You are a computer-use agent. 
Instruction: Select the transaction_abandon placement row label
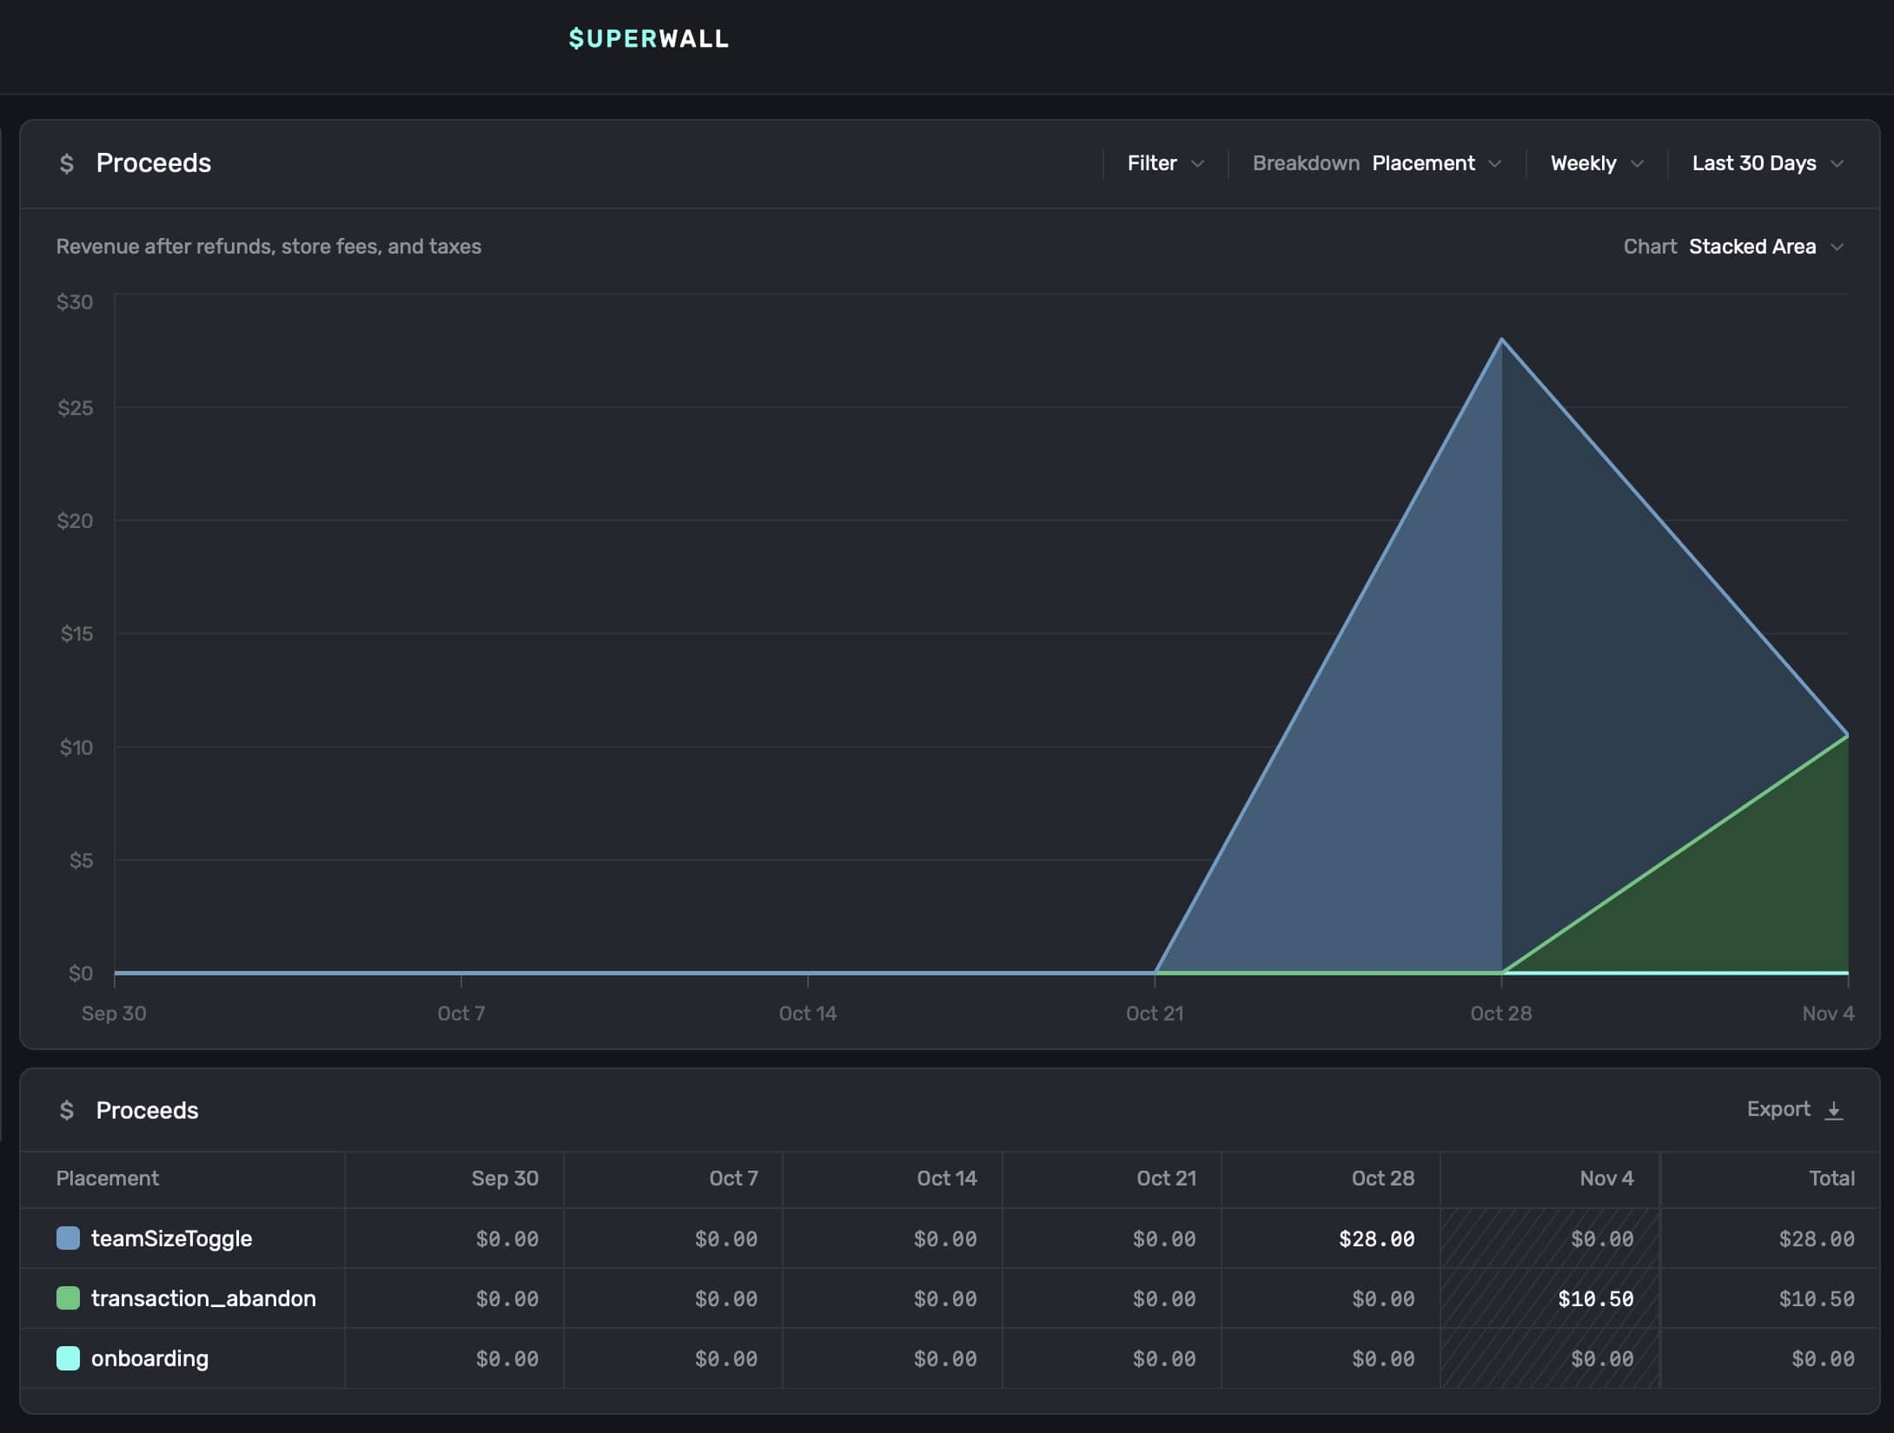pos(203,1298)
